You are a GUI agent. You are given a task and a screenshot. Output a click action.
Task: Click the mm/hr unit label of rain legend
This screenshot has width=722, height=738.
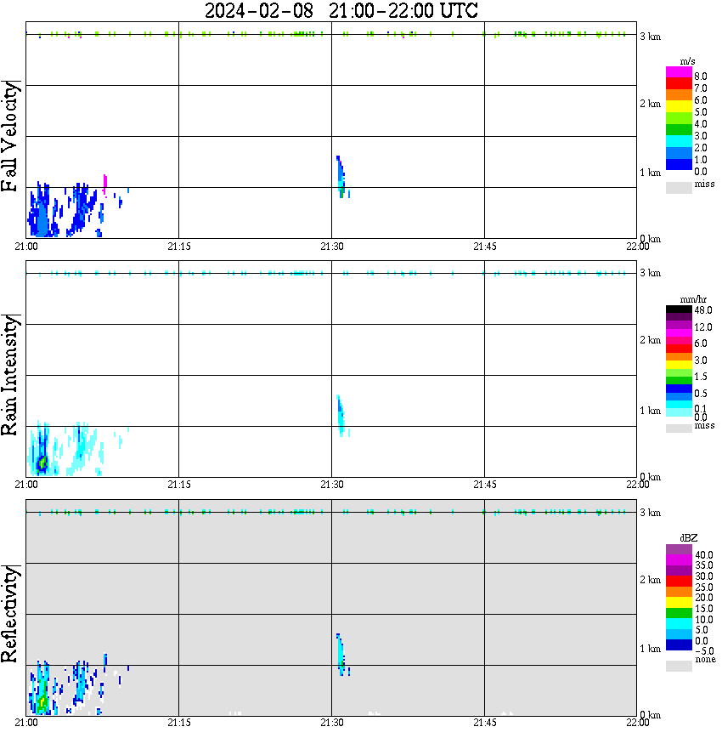click(693, 299)
